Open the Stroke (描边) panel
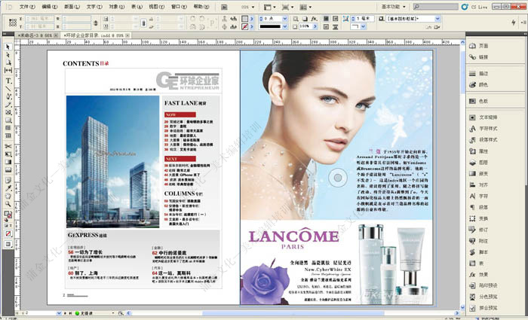The image size is (528, 320). (x=478, y=74)
